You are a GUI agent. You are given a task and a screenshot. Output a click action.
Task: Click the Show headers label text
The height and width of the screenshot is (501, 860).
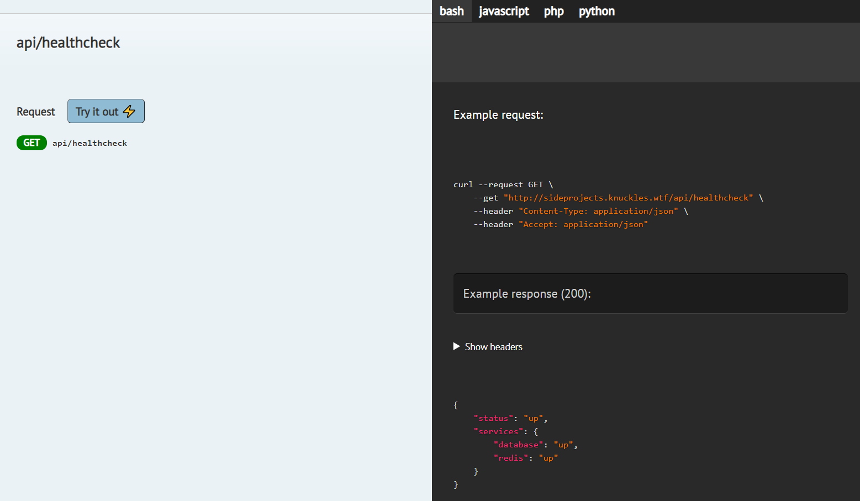tap(493, 347)
